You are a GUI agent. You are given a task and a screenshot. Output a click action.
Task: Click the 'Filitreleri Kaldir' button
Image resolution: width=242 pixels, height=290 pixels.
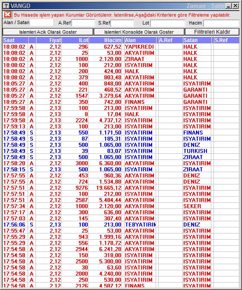pos(212,32)
